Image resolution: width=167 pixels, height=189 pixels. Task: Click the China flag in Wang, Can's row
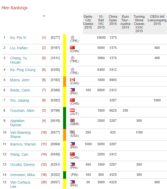click(72, 154)
